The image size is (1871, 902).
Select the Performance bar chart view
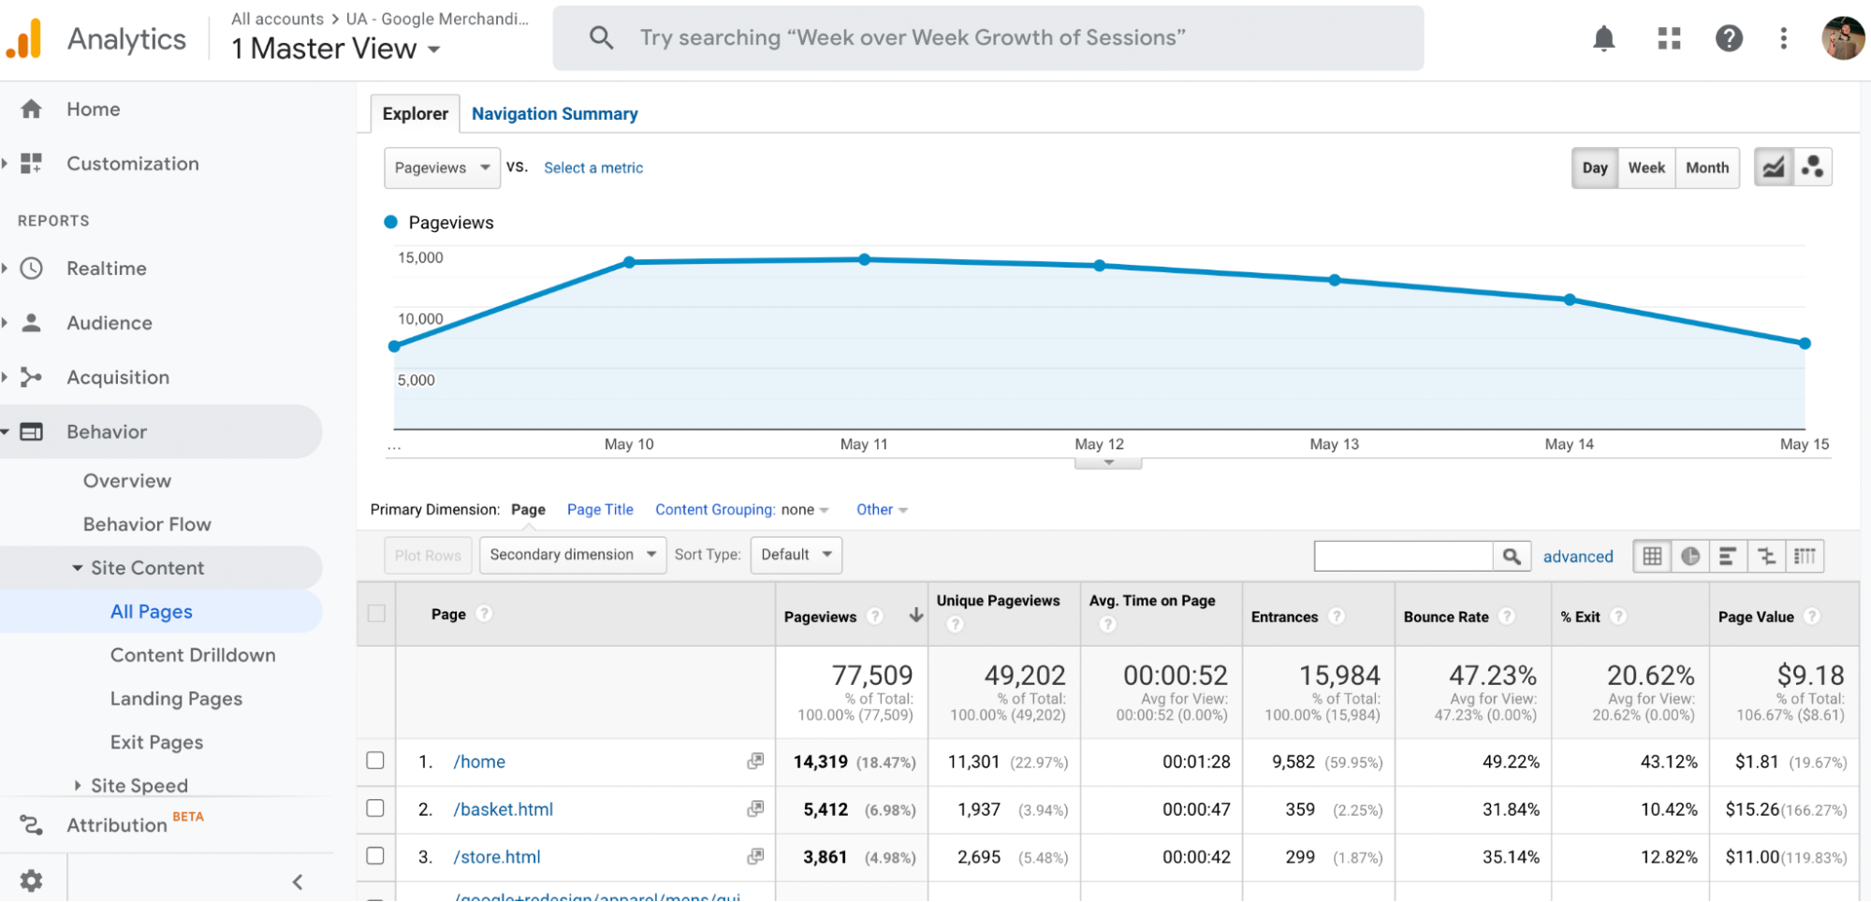point(1729,555)
